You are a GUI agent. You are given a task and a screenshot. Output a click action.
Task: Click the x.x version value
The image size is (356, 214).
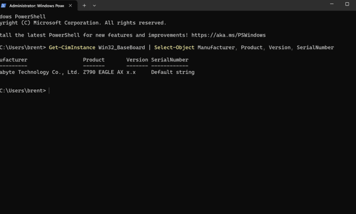click(x=131, y=73)
